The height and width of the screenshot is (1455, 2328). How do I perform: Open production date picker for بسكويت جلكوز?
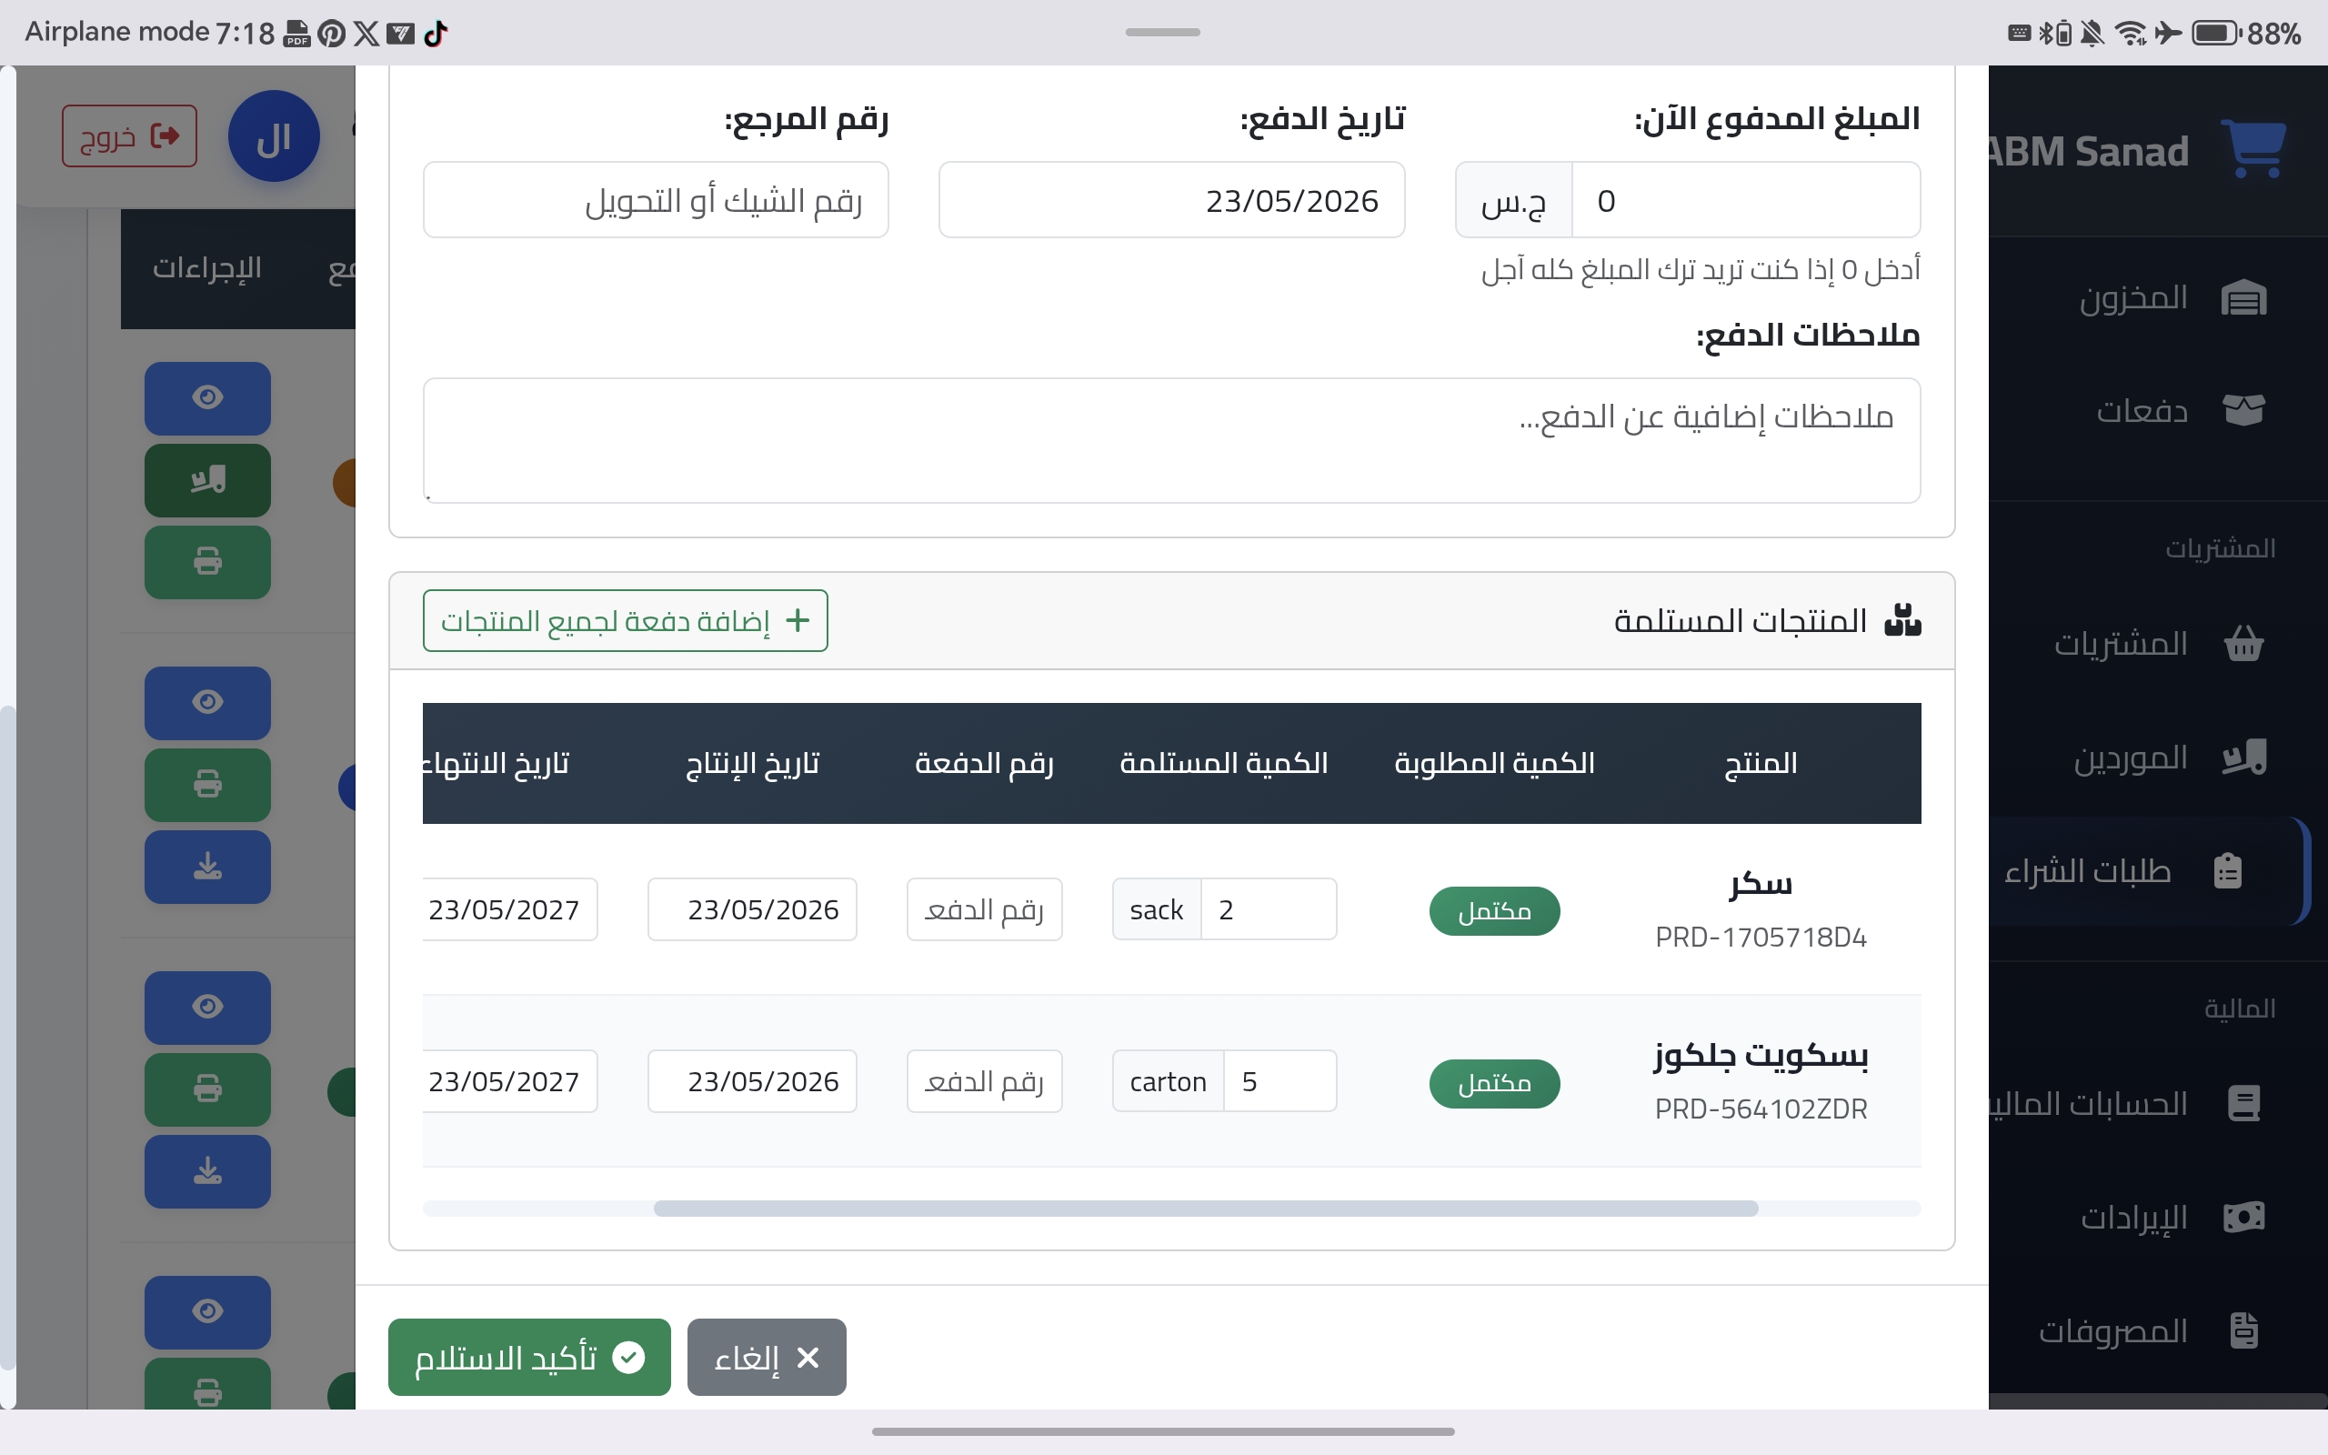click(x=752, y=1081)
